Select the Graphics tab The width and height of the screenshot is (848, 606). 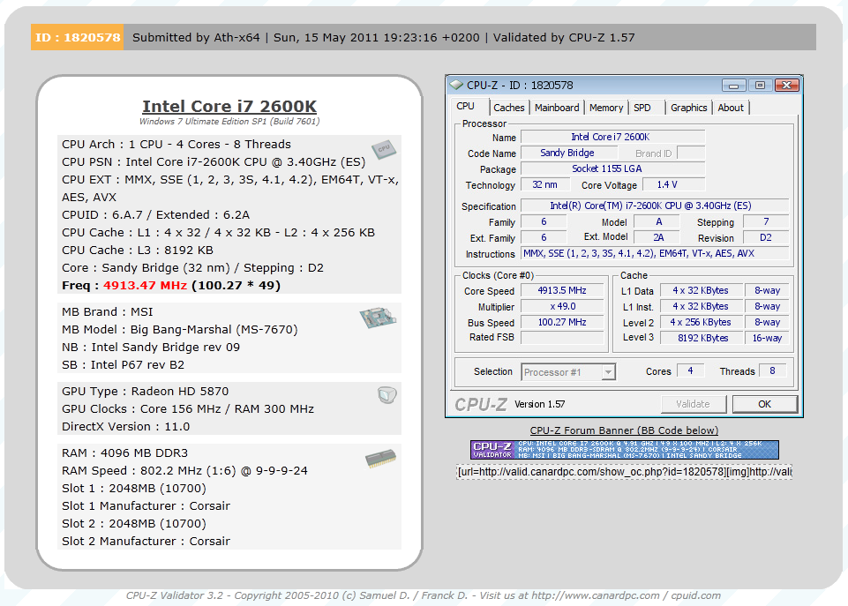(689, 108)
